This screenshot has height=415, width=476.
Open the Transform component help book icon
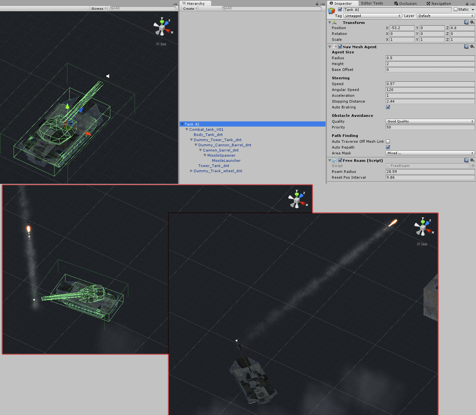pos(467,22)
